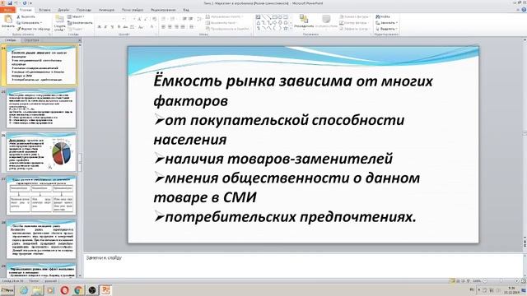527x296 pixels.
Task: Click the bulleted list icon
Action: click(x=164, y=19)
